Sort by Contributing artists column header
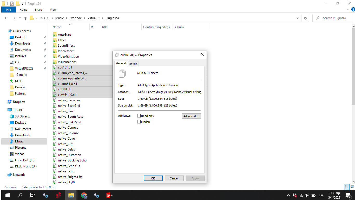Screen dimensions: 355x200 [156, 27]
